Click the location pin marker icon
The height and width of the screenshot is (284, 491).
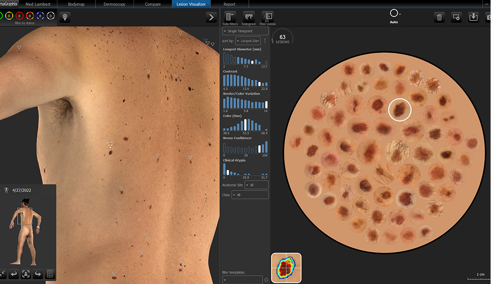coord(65,17)
